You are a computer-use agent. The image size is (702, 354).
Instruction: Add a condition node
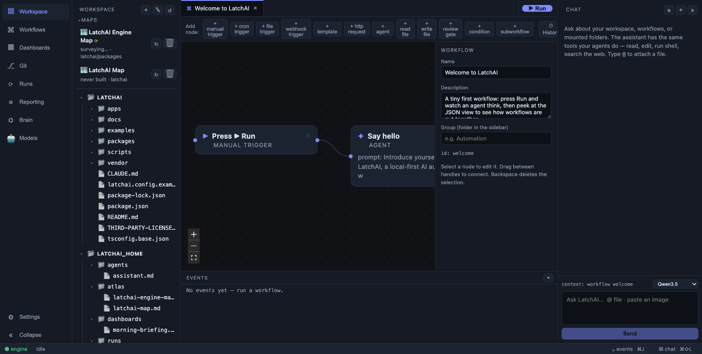(479, 29)
